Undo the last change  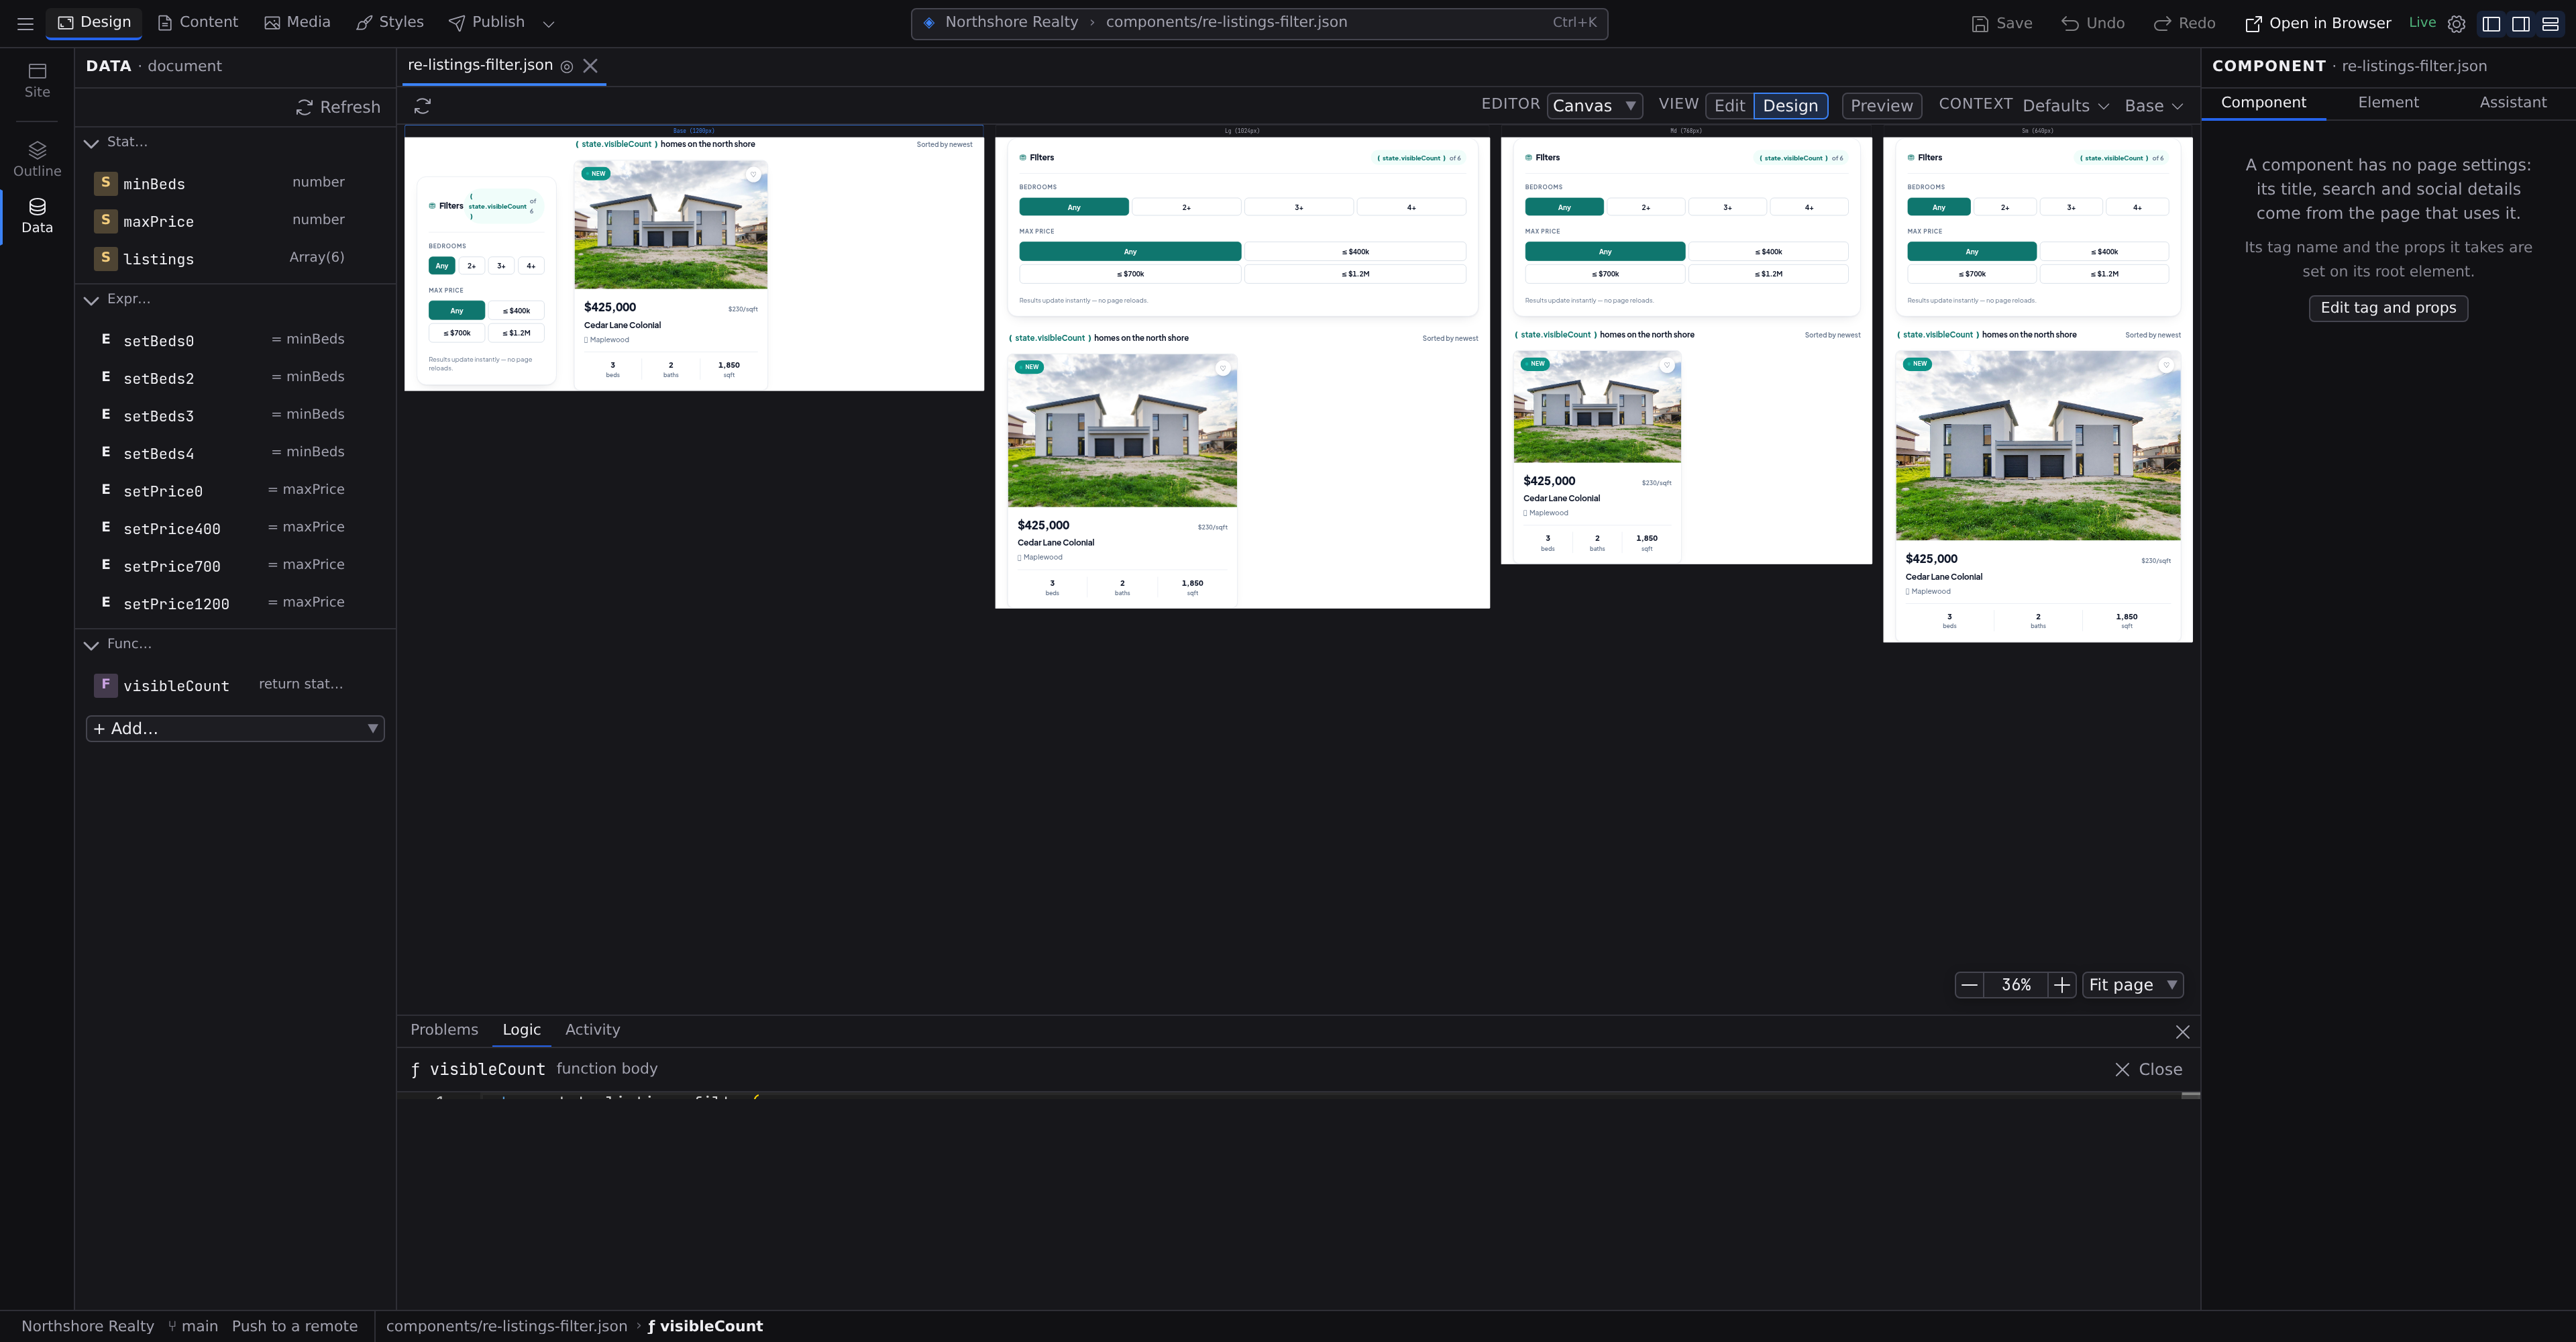(x=2092, y=23)
